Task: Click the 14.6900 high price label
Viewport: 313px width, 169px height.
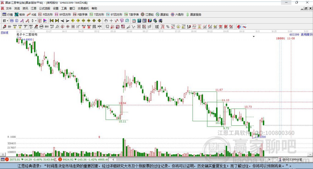Action: (x=27, y=39)
